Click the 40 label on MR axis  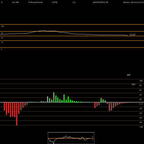pos(141,95)
